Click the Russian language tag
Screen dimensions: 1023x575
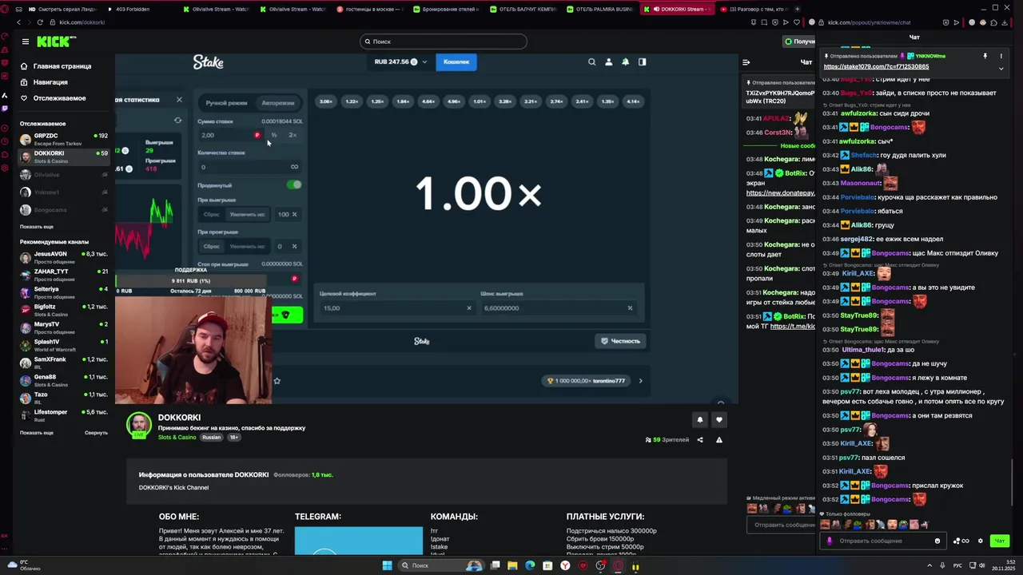211,438
